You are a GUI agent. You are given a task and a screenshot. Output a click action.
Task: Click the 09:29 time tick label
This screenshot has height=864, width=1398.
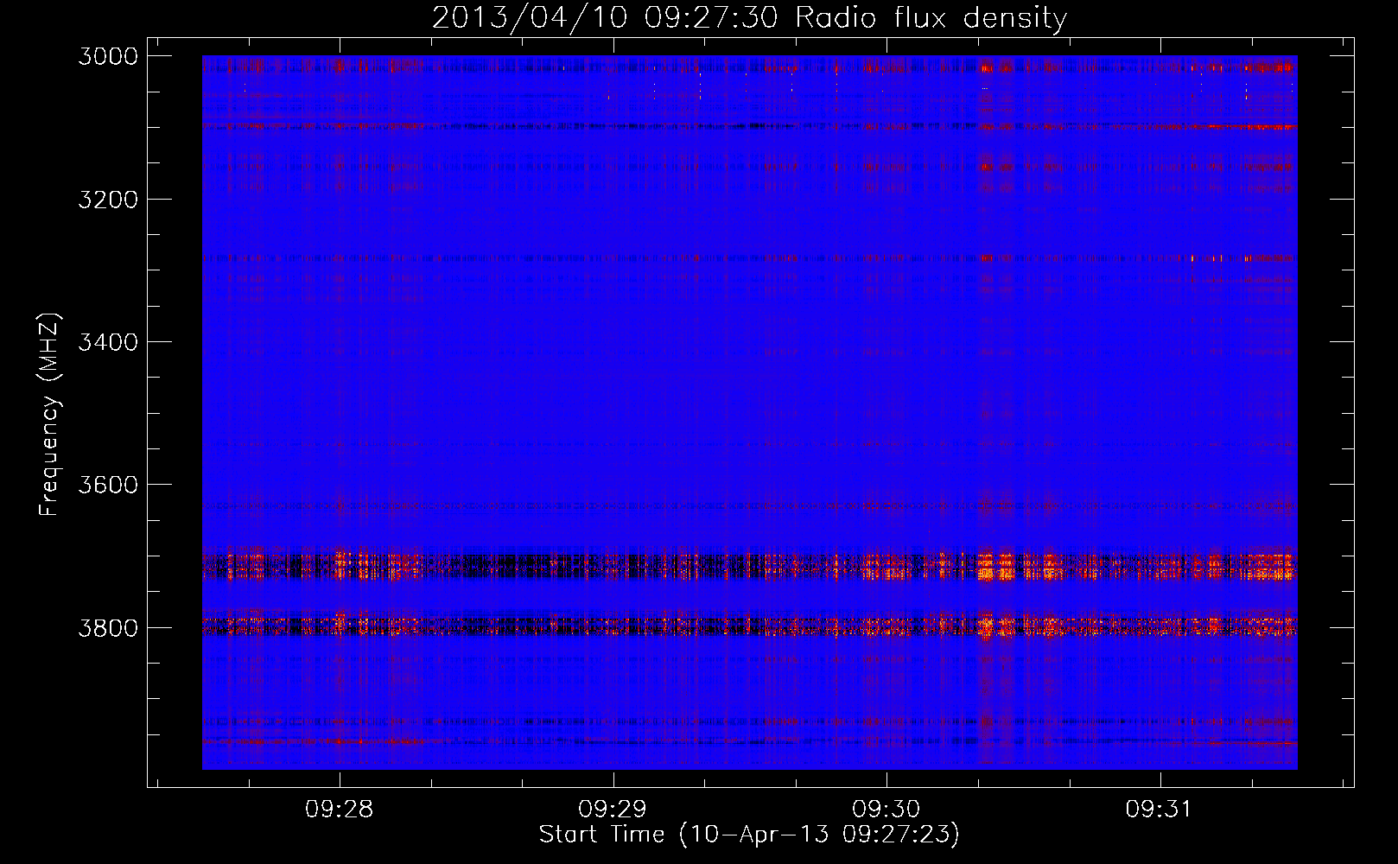tap(613, 810)
